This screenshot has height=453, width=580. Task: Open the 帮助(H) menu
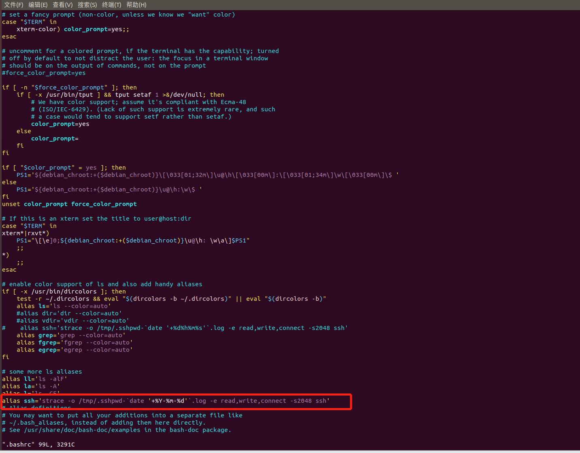pos(136,4)
